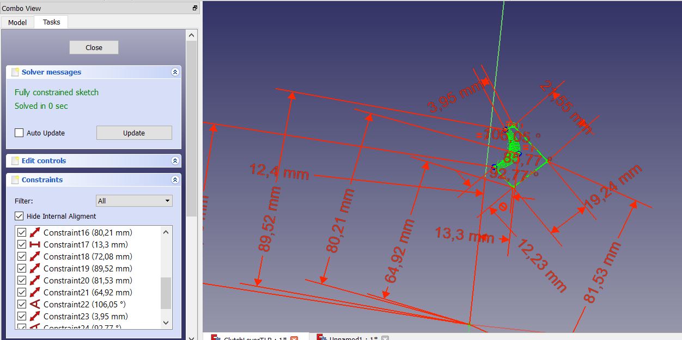Click the Solver messages panel icon
The height and width of the screenshot is (340, 682).
pyautogui.click(x=15, y=72)
